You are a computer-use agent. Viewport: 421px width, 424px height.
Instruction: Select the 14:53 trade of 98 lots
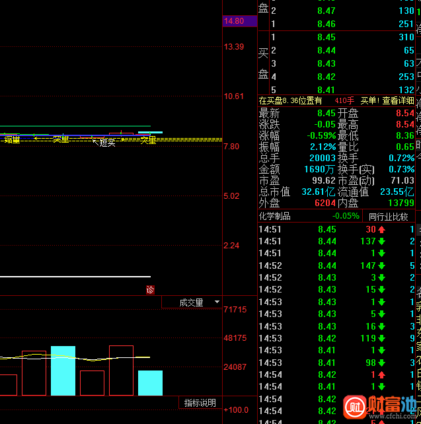pos(336,363)
